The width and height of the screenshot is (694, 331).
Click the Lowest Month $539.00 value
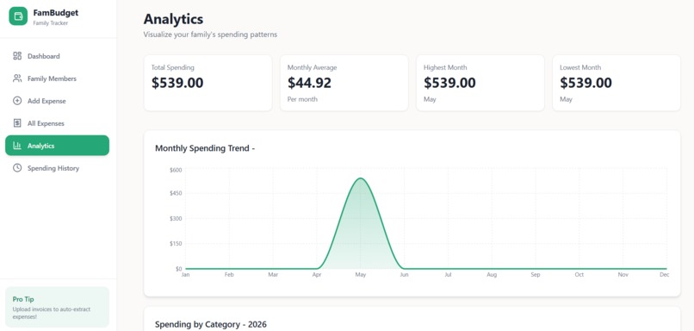click(586, 83)
